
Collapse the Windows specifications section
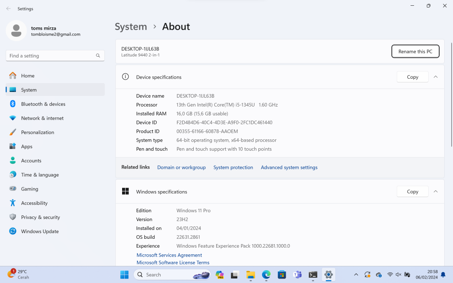436,191
